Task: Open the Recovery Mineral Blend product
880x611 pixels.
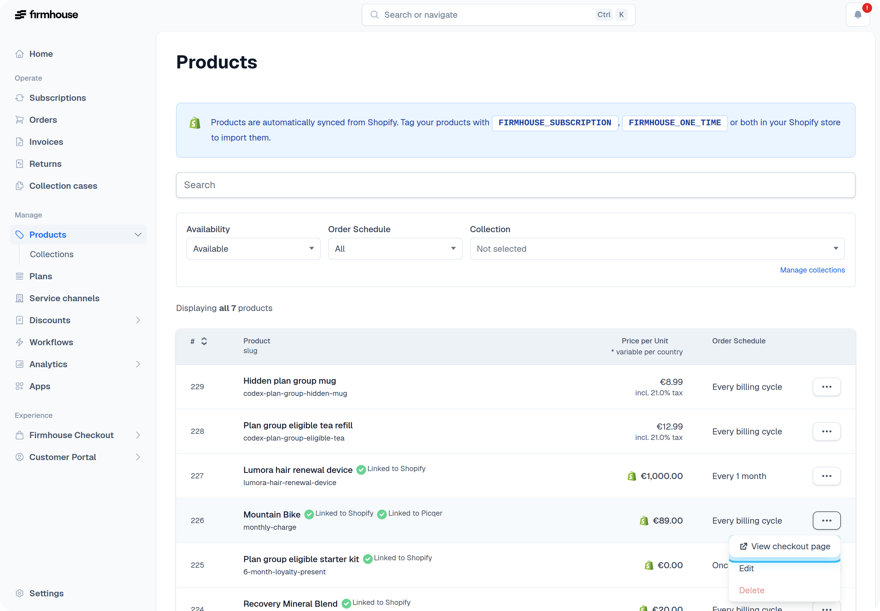Action: tap(290, 603)
